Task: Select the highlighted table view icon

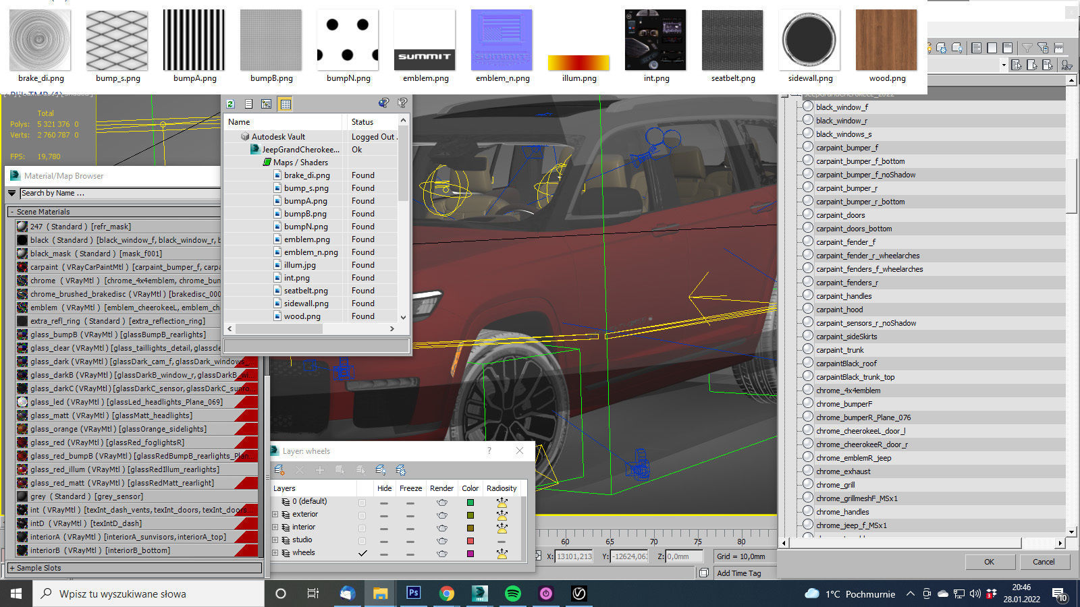Action: click(286, 104)
